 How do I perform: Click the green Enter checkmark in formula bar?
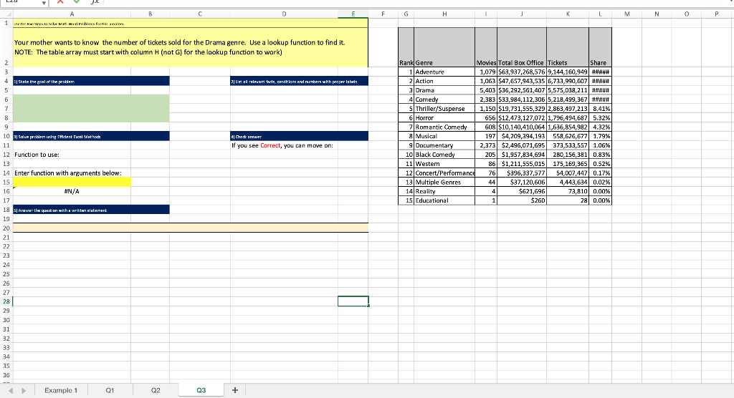pos(77,2)
